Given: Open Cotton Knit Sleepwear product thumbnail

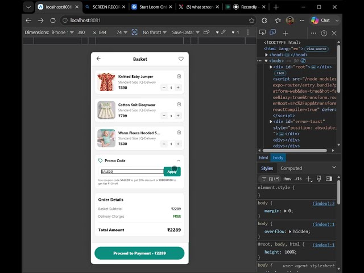Looking at the screenshot, I should pos(106,110).
